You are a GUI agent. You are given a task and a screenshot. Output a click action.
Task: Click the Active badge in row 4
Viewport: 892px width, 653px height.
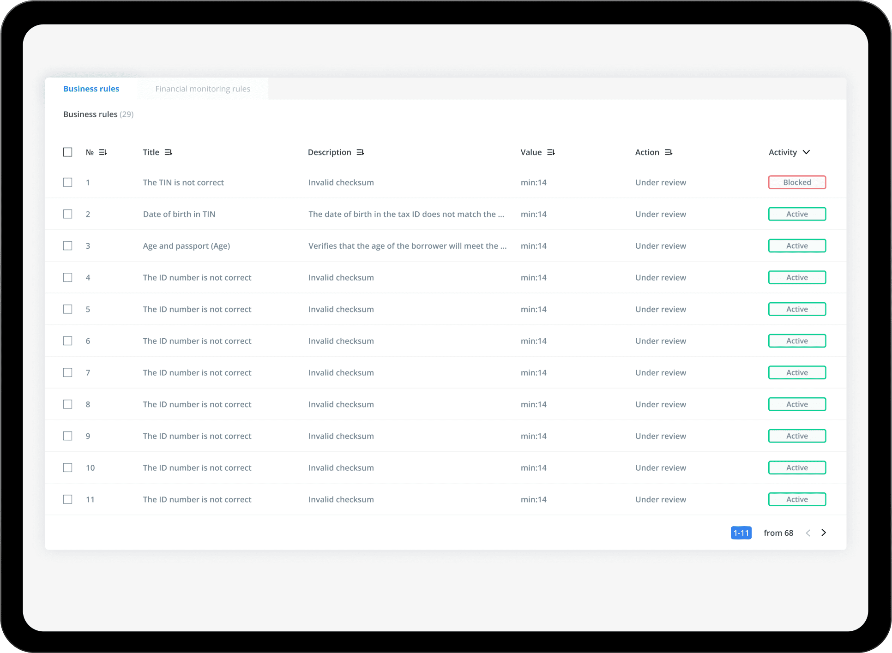797,277
